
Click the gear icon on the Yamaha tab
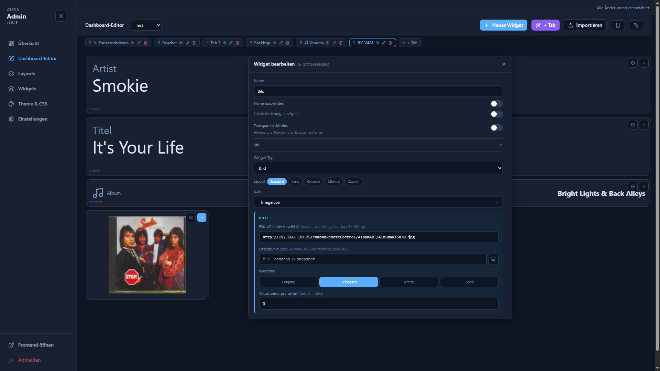[x=328, y=43]
